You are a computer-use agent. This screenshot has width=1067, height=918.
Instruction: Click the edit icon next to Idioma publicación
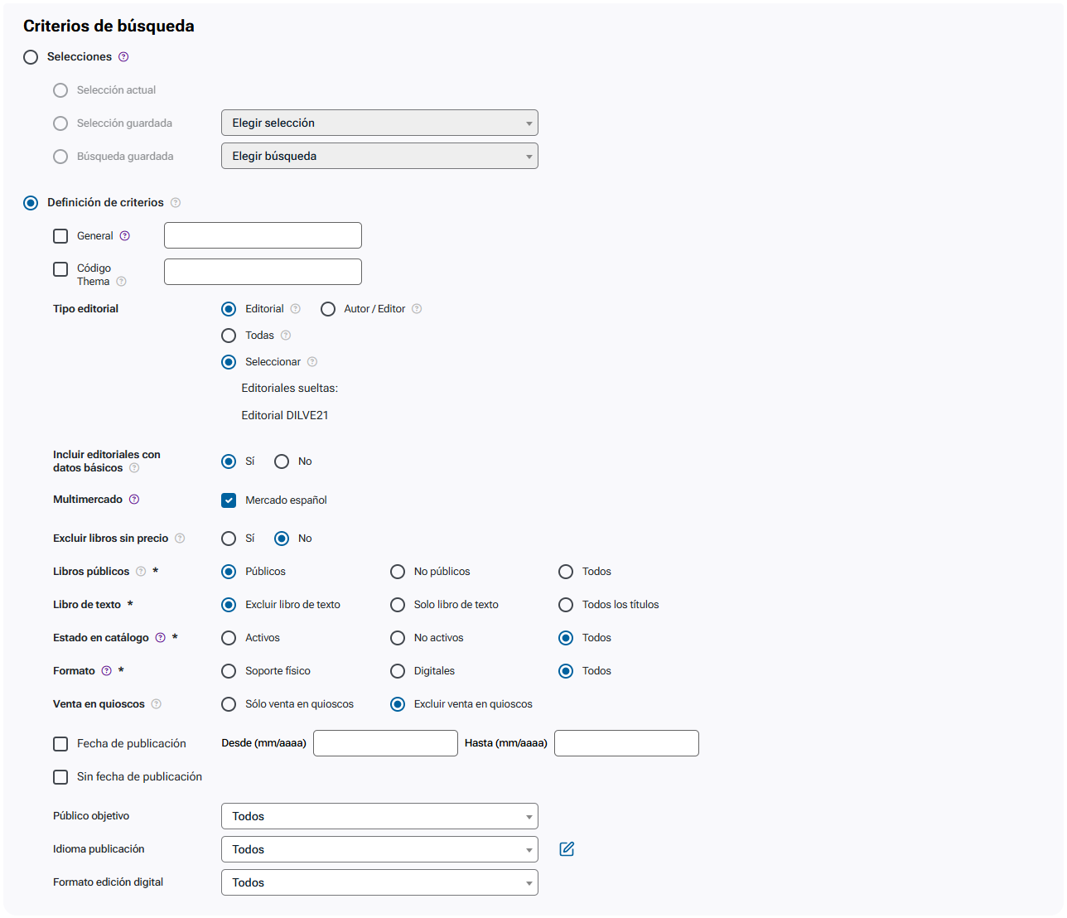(x=567, y=849)
